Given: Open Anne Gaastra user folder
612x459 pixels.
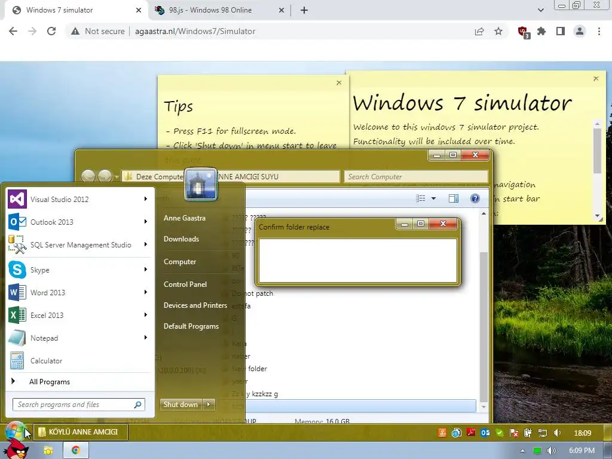Looking at the screenshot, I should tap(184, 218).
